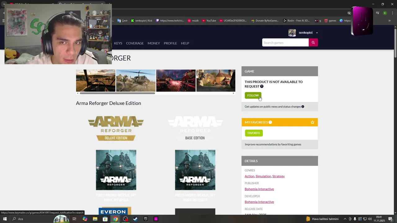Expand hidden system tray icons

coord(345,219)
